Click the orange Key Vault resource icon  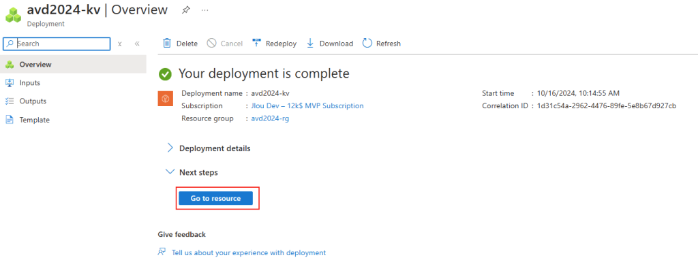166,99
